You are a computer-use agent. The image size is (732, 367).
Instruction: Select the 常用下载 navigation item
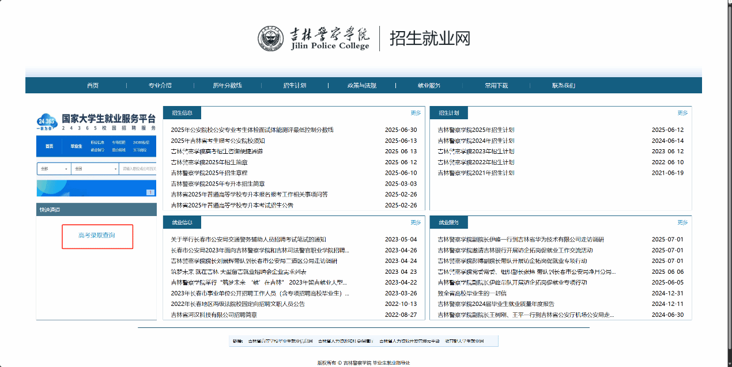click(496, 85)
